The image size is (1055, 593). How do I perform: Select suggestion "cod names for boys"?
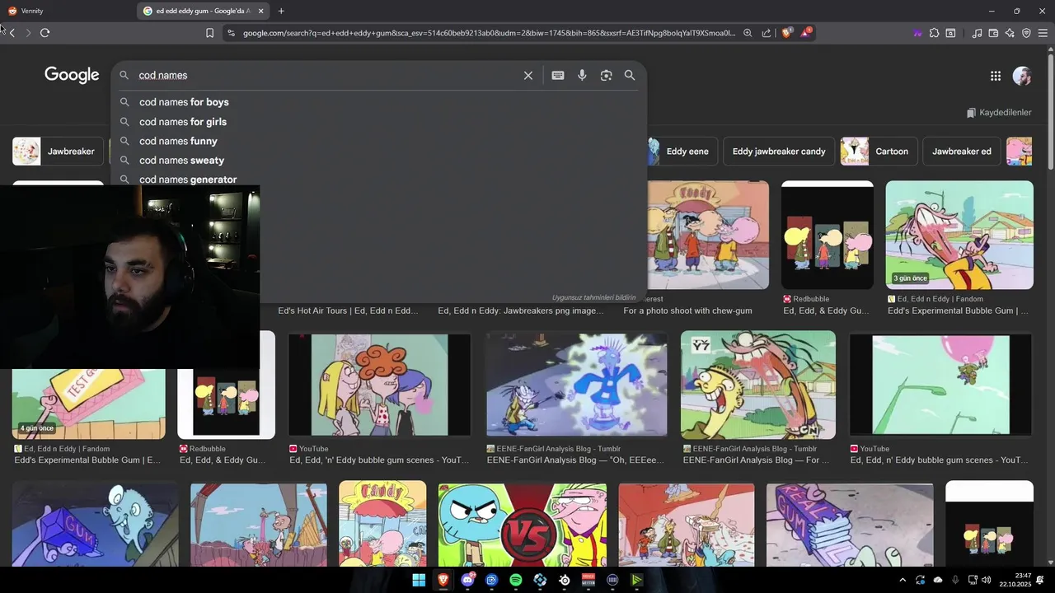point(379,102)
